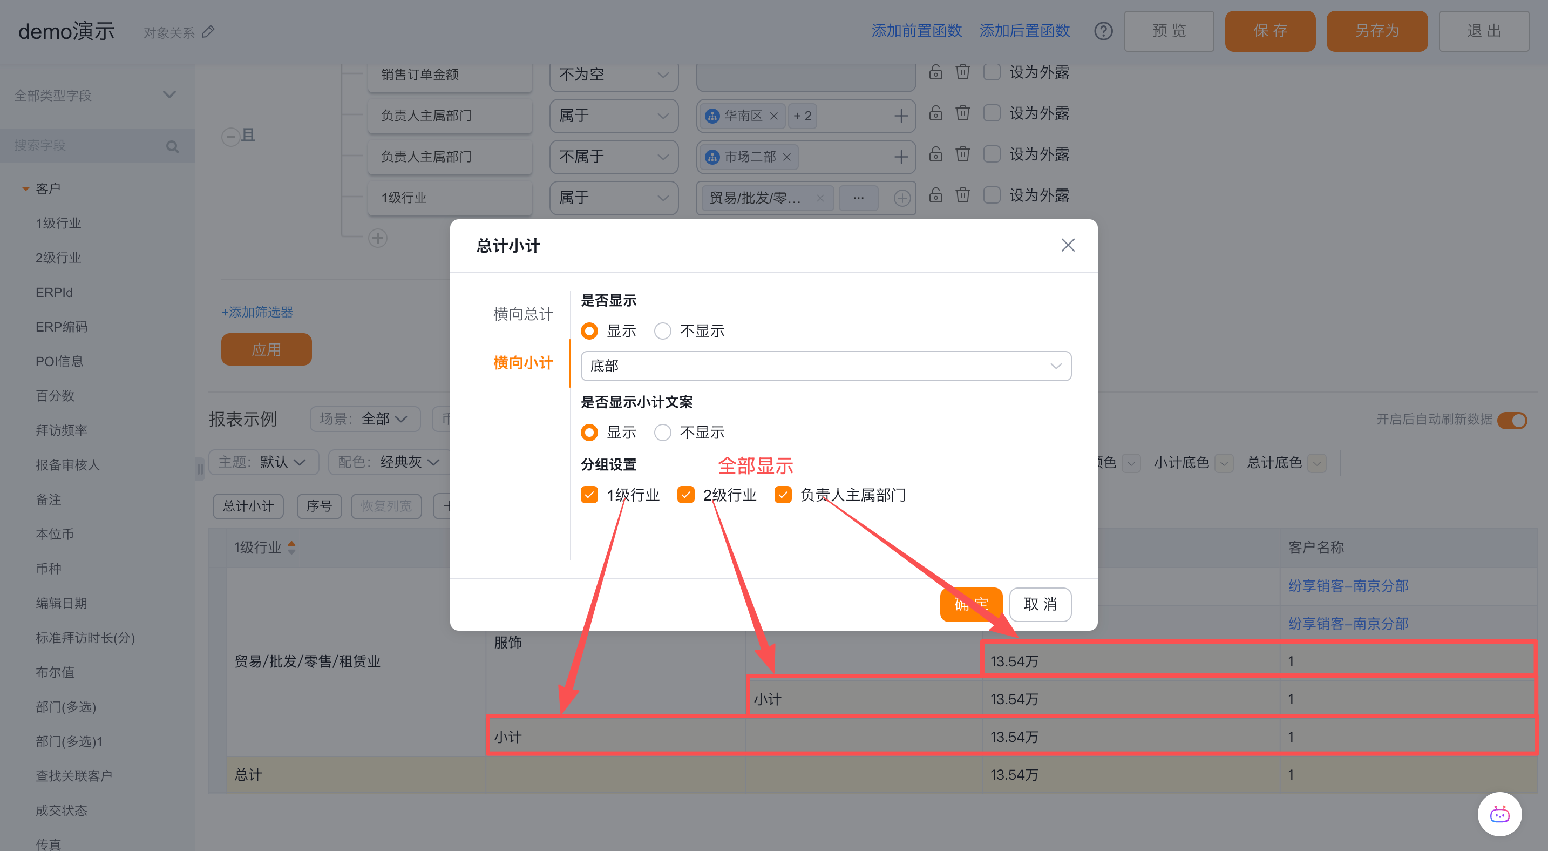This screenshot has height=851, width=1548.
Task: Switch to the 横向总计 tab
Action: (x=522, y=314)
